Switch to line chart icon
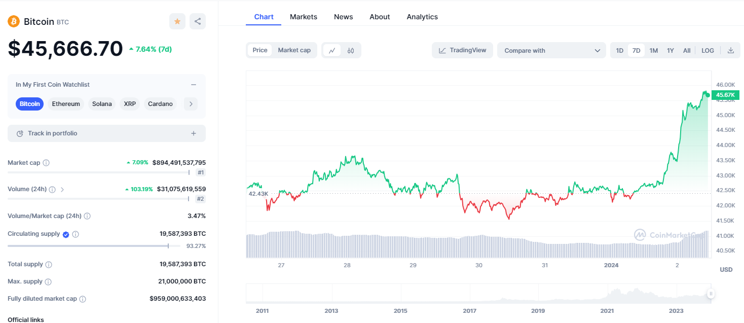Screen dimensions: 744x323 (x=332, y=50)
